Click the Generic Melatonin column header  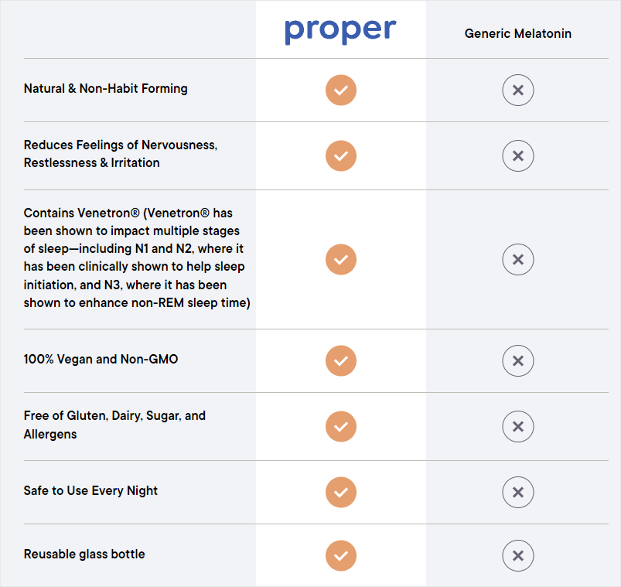click(x=518, y=34)
